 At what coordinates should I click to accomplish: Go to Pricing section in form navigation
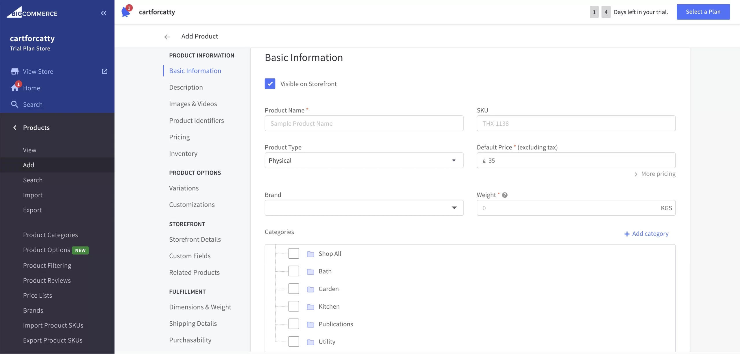click(179, 137)
